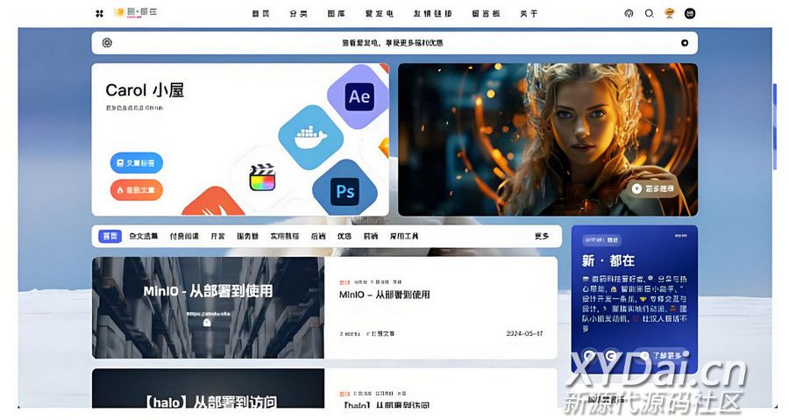Viewport: 789px width, 420px height.
Task: Select the highlighted blue 首页 category tab
Action: click(x=110, y=237)
